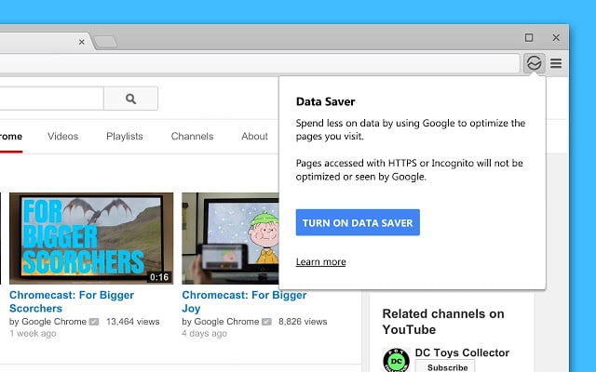The height and width of the screenshot is (372, 596).
Task: Play the For Bigger Scorchers thumbnail
Action: coord(91,238)
